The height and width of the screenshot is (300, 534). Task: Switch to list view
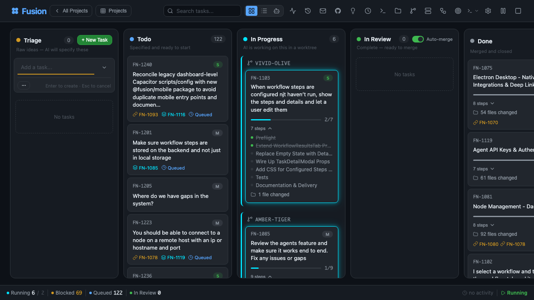264,11
